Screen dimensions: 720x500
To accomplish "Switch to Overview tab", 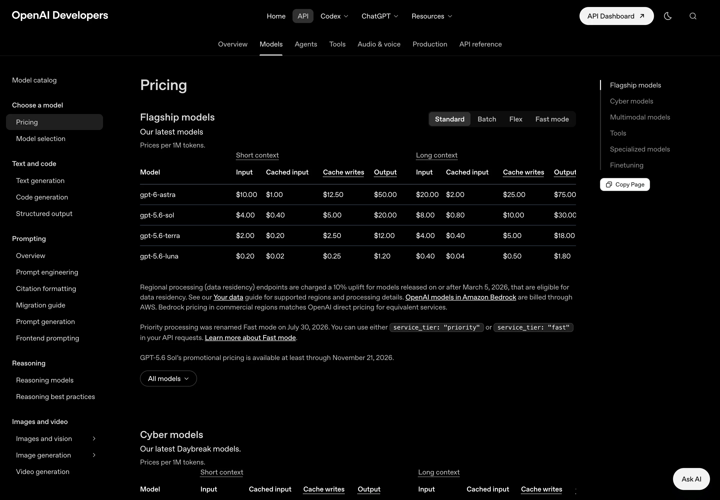I will tap(232, 44).
